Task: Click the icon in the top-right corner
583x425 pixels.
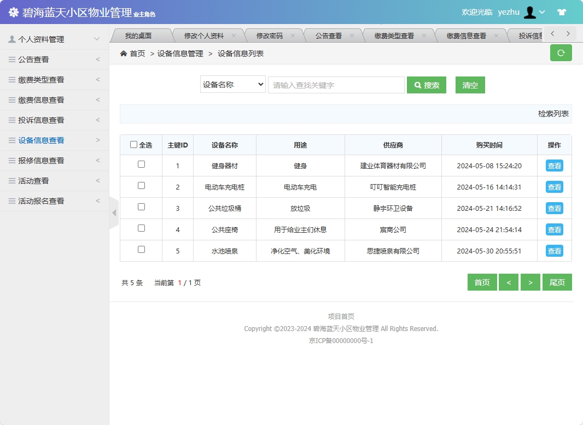Action: click(x=562, y=12)
